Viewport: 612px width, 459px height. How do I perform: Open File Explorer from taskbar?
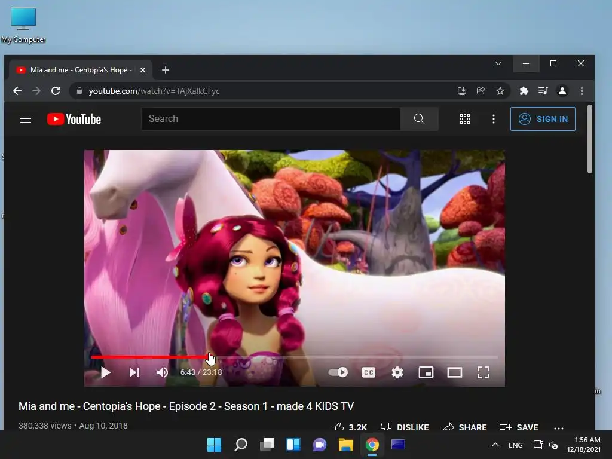tap(346, 445)
